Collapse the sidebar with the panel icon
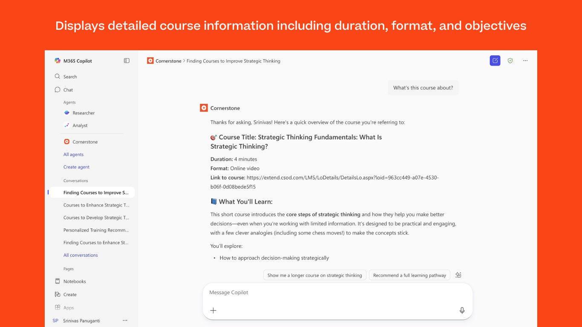 point(127,61)
